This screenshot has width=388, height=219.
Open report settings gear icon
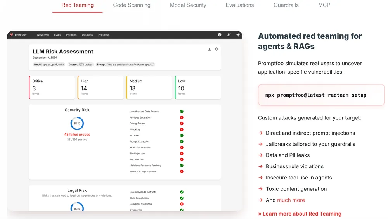(x=216, y=49)
